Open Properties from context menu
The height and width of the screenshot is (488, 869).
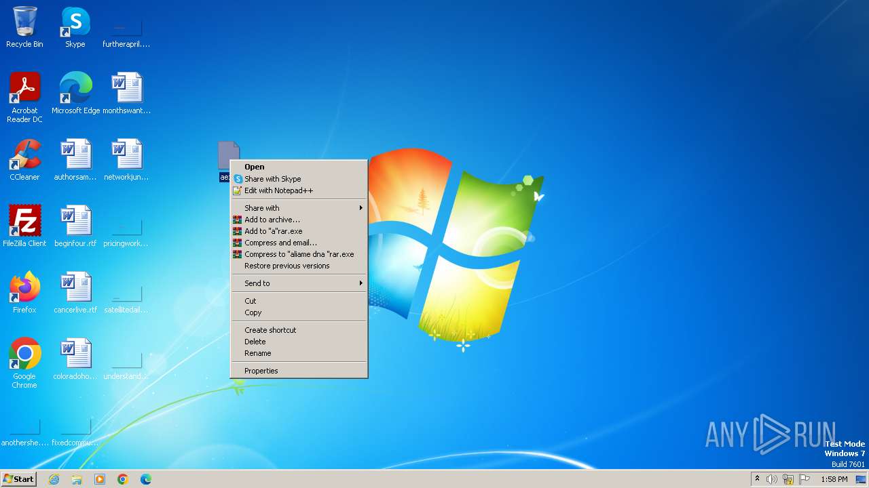point(299,371)
